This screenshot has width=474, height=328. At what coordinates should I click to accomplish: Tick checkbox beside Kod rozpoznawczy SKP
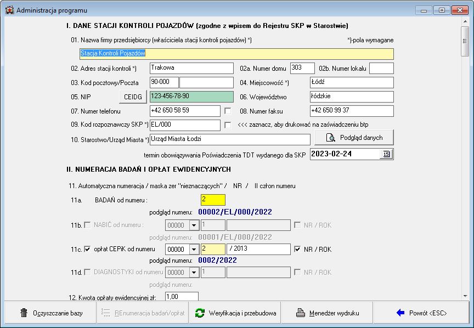pyautogui.click(x=228, y=125)
